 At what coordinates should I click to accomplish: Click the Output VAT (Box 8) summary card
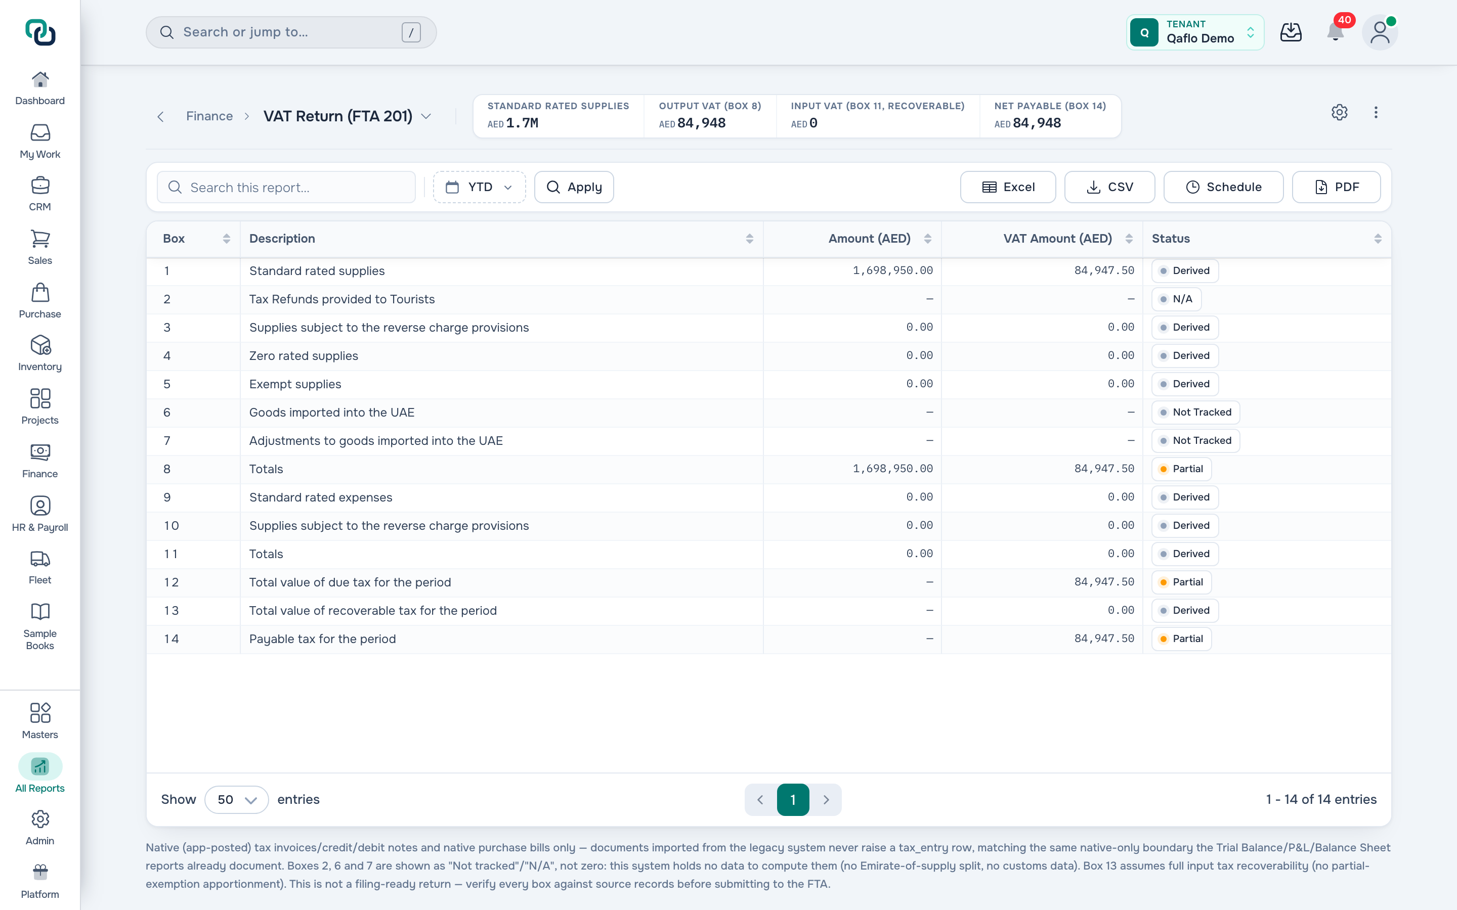pyautogui.click(x=710, y=116)
